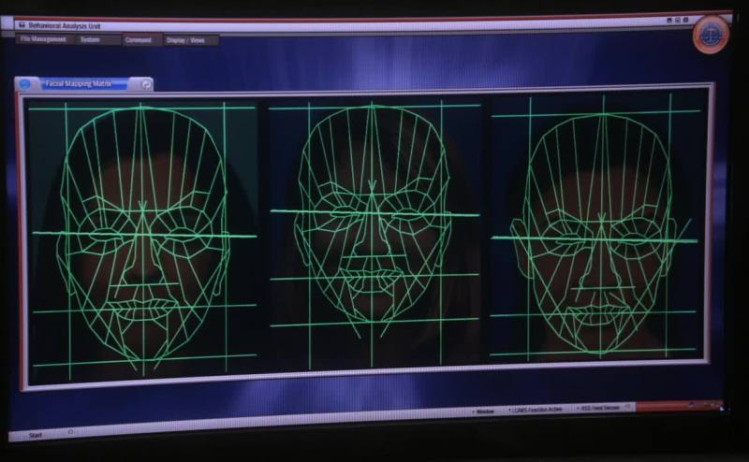
Task: Click the icon after RSS Feed Secure
Action: point(628,408)
